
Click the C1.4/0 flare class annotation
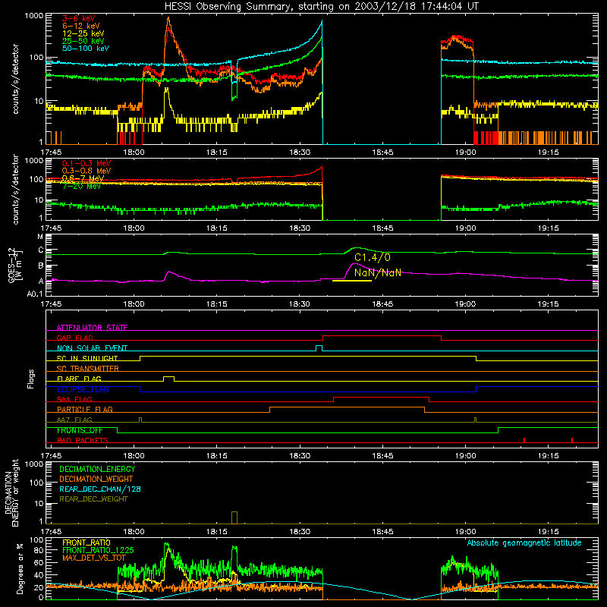tap(373, 258)
